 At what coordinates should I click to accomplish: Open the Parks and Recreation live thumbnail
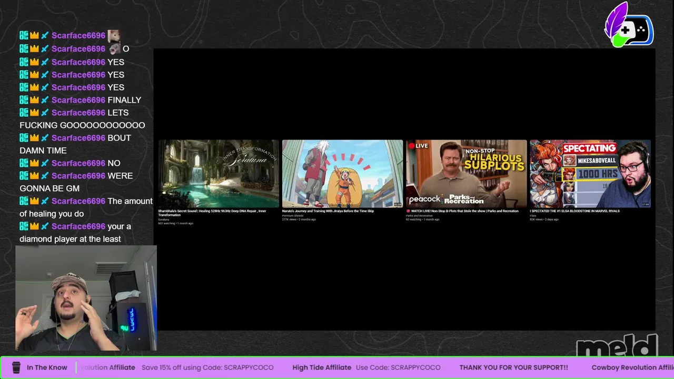(x=466, y=174)
